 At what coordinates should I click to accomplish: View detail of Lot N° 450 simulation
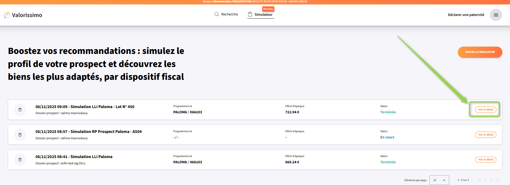pos(486,110)
